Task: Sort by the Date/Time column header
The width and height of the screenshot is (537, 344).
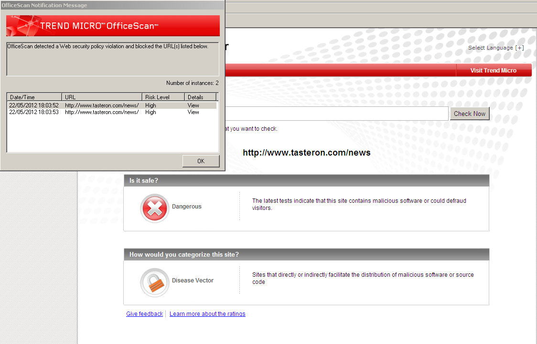Action: click(x=34, y=97)
